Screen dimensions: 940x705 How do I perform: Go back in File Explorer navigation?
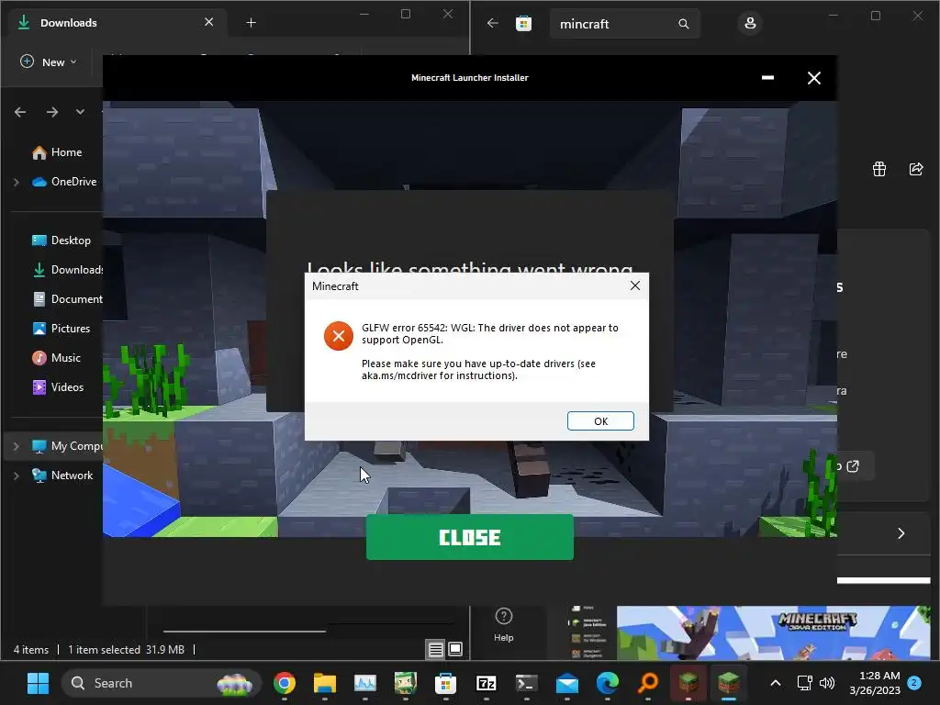click(x=20, y=112)
